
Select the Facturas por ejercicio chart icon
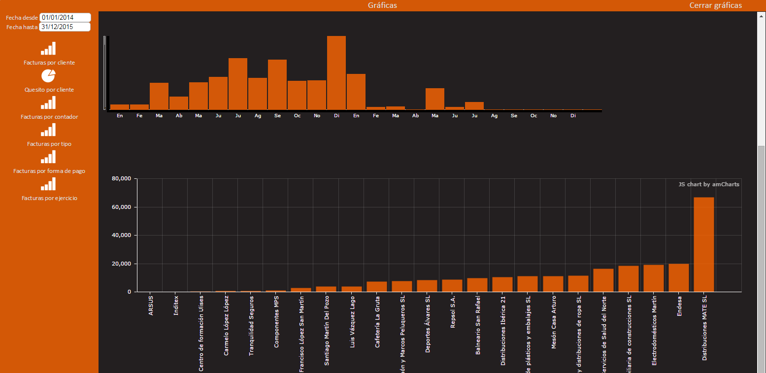coord(48,184)
